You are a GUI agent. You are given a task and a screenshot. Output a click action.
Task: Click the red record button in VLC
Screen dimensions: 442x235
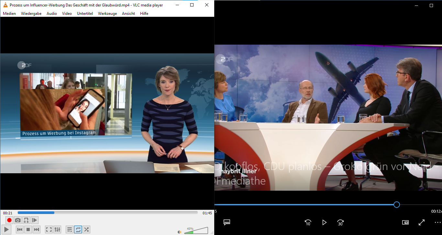[x=9, y=220]
